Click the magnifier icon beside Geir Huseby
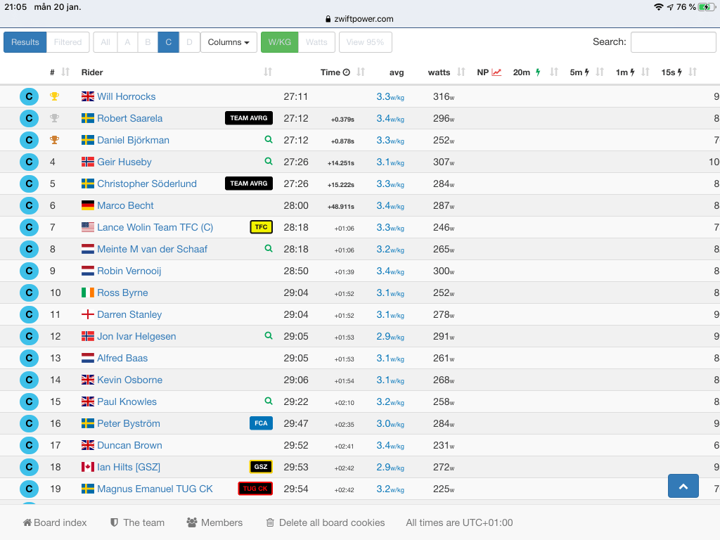 pos(268,162)
